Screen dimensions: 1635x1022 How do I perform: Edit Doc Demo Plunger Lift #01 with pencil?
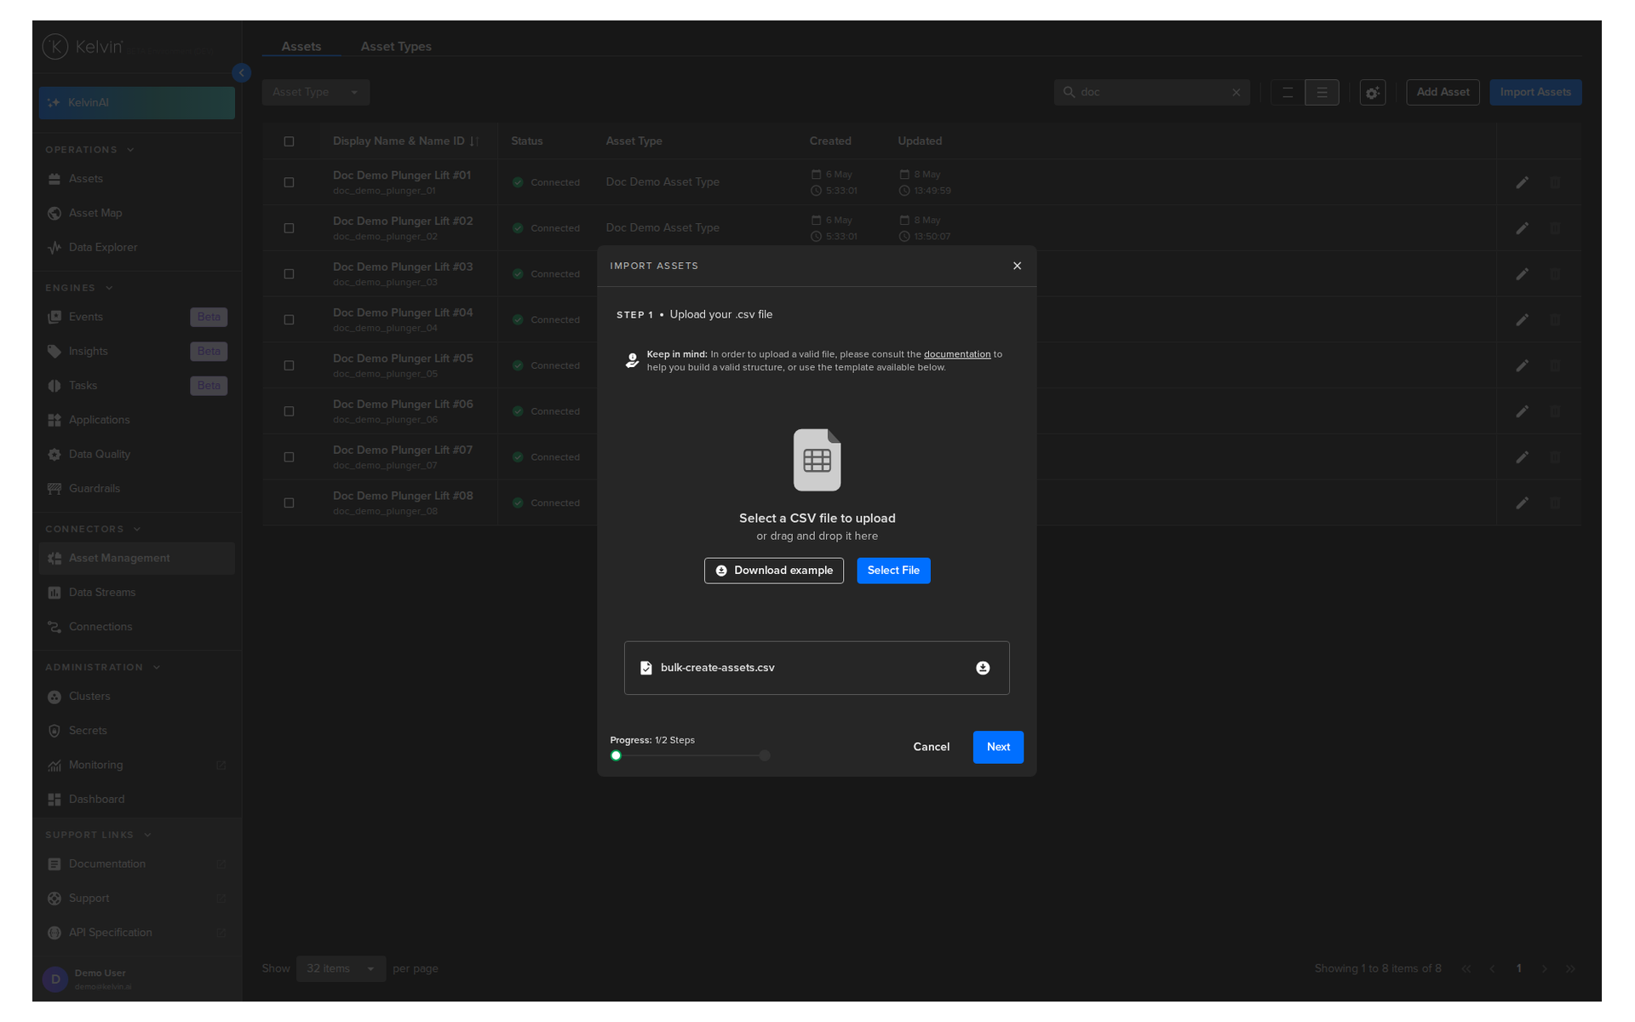tap(1522, 182)
